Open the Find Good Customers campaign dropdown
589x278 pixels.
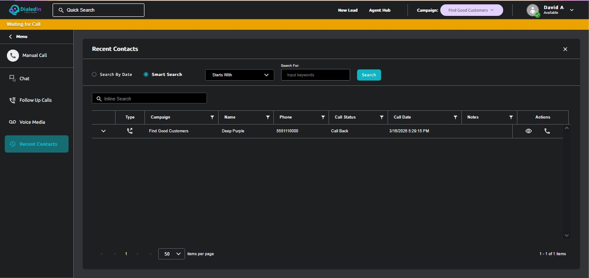[x=471, y=10]
